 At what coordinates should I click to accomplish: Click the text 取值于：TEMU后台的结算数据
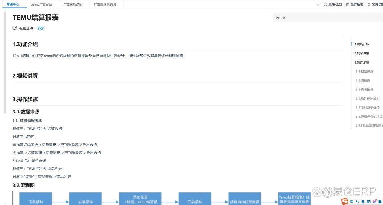37,129
